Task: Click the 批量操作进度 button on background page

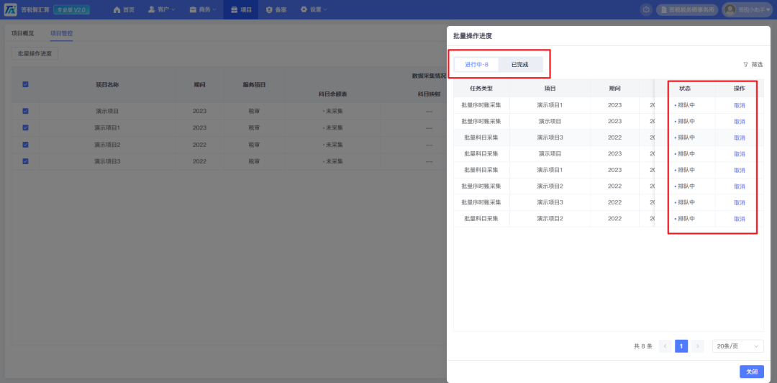Action: pyautogui.click(x=35, y=53)
